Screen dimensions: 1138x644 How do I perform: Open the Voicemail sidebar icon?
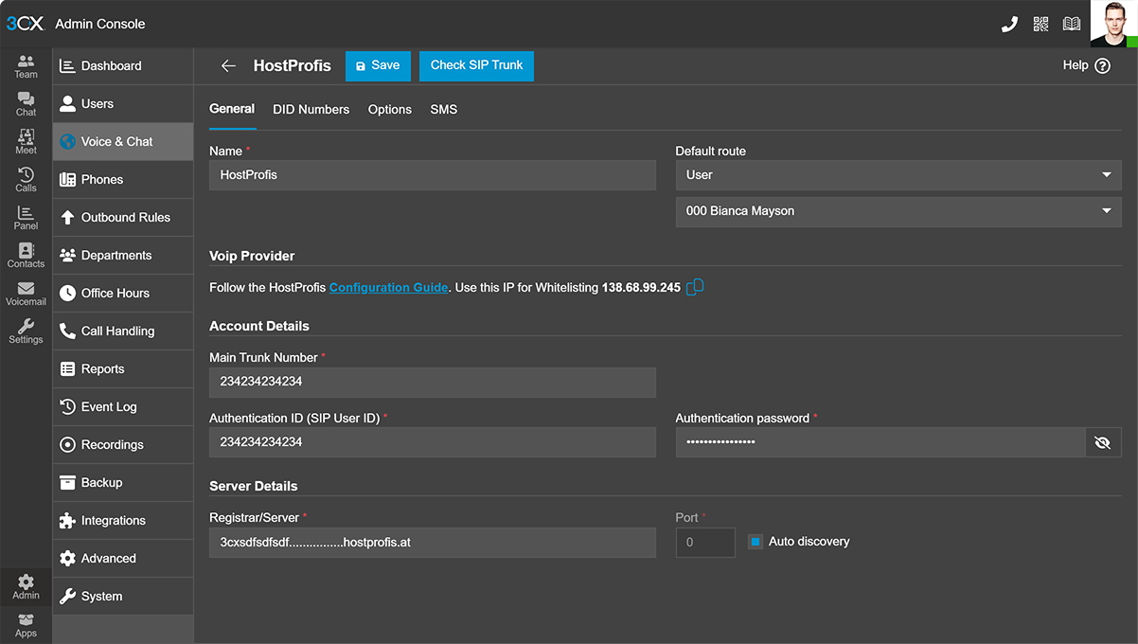[x=26, y=294]
